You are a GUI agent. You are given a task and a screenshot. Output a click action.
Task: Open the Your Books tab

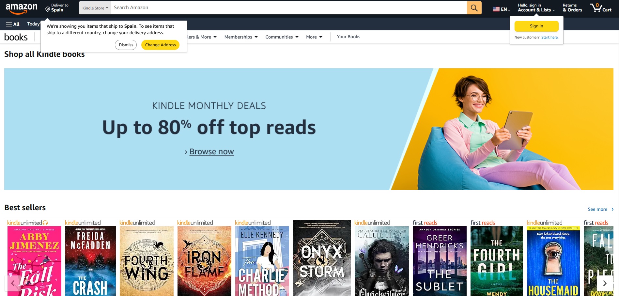348,37
